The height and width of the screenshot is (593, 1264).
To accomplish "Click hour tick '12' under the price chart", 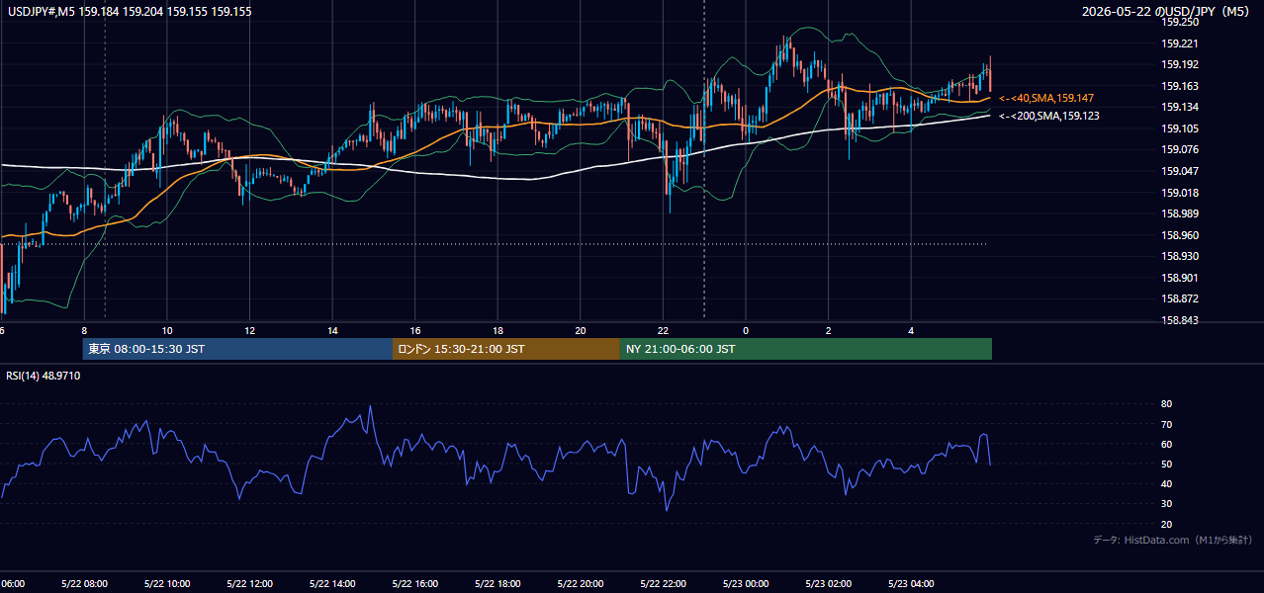I will pyautogui.click(x=249, y=330).
